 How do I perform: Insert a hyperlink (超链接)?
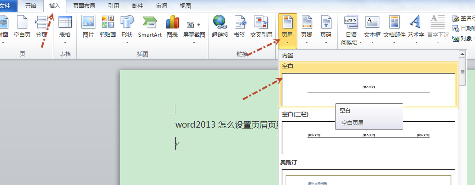(x=220, y=27)
